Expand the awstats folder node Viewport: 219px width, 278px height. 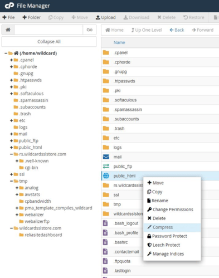click(17, 194)
